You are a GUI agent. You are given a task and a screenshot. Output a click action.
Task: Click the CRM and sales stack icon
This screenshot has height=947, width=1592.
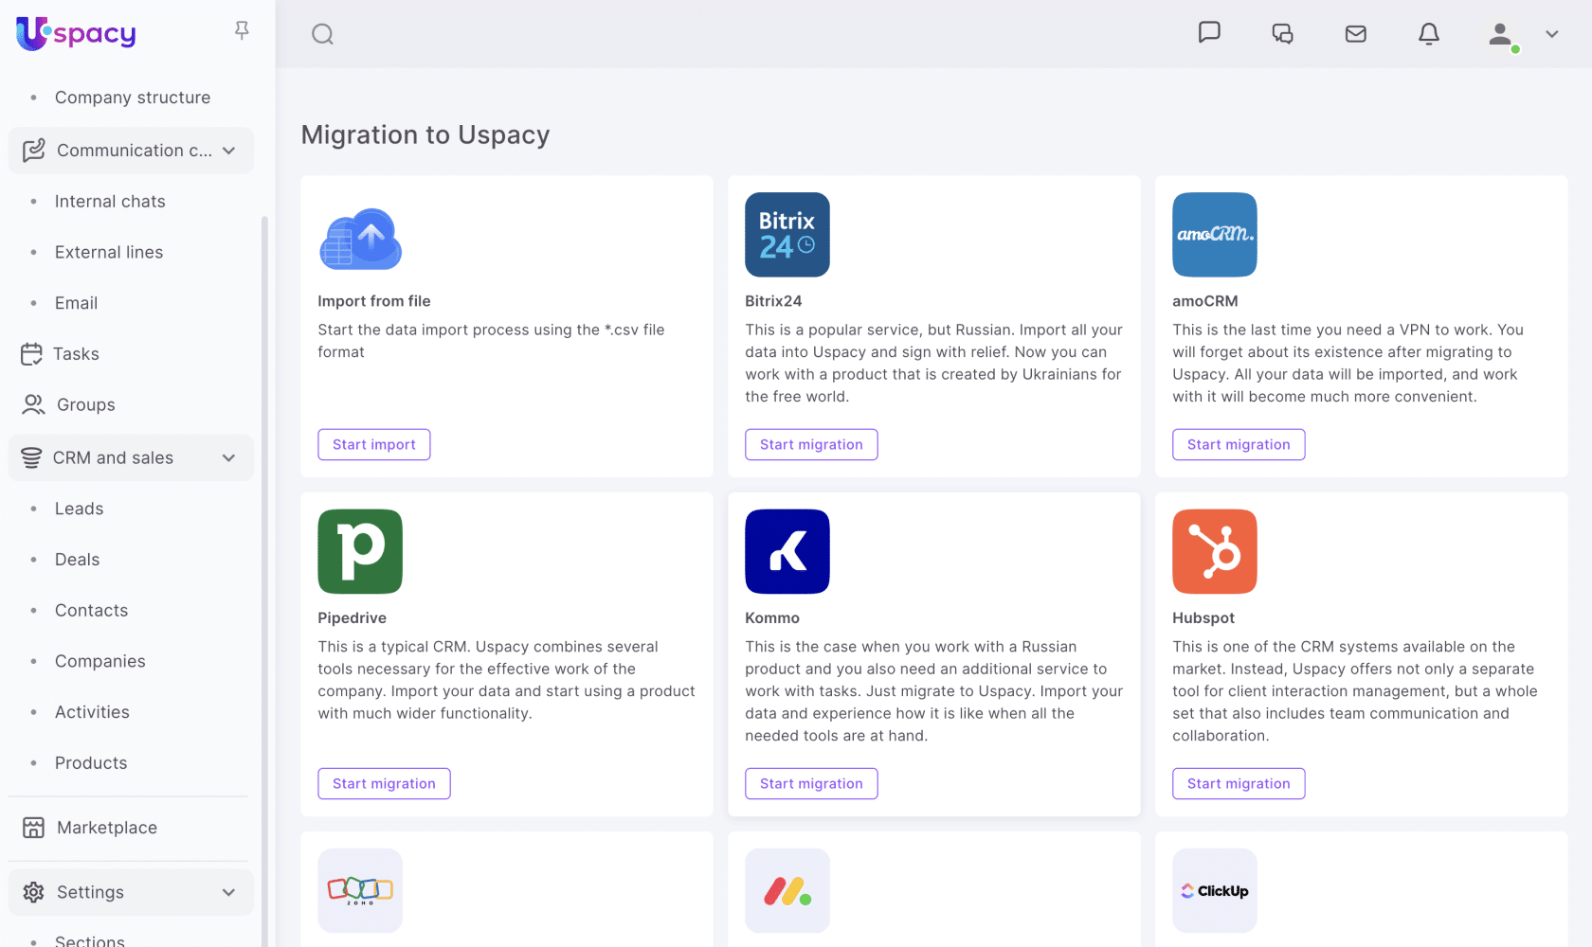point(31,458)
